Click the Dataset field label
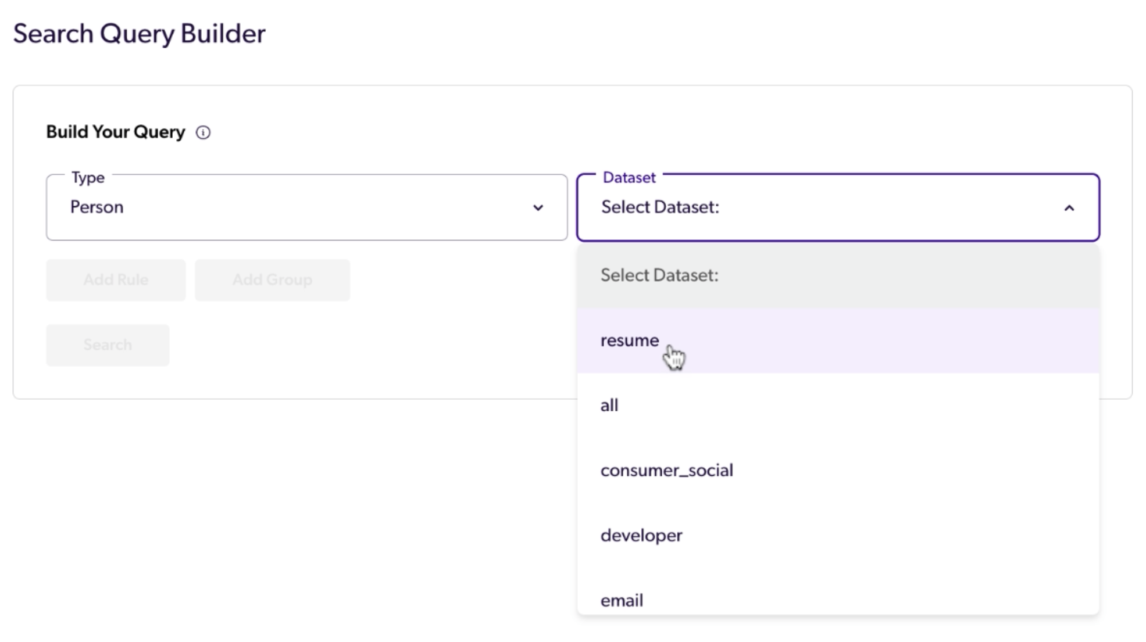1146x642 pixels. click(x=629, y=178)
